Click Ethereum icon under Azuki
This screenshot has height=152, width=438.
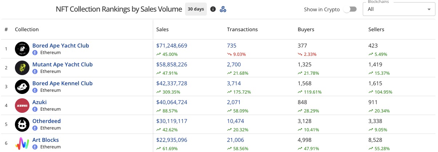[x=35, y=109]
